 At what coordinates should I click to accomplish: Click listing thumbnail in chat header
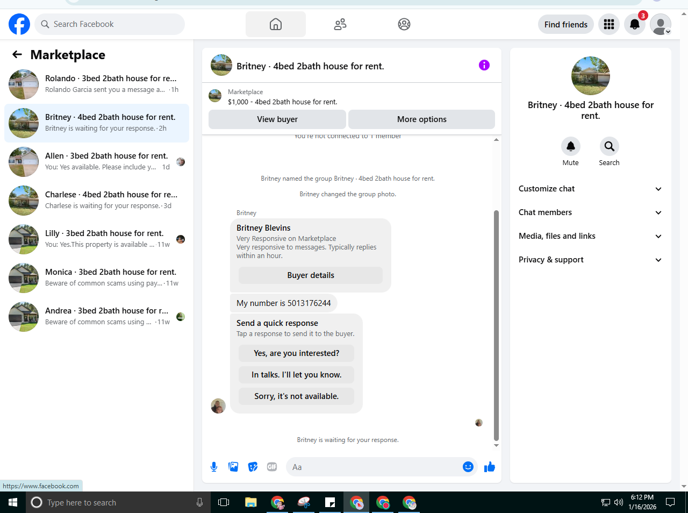tap(221, 65)
